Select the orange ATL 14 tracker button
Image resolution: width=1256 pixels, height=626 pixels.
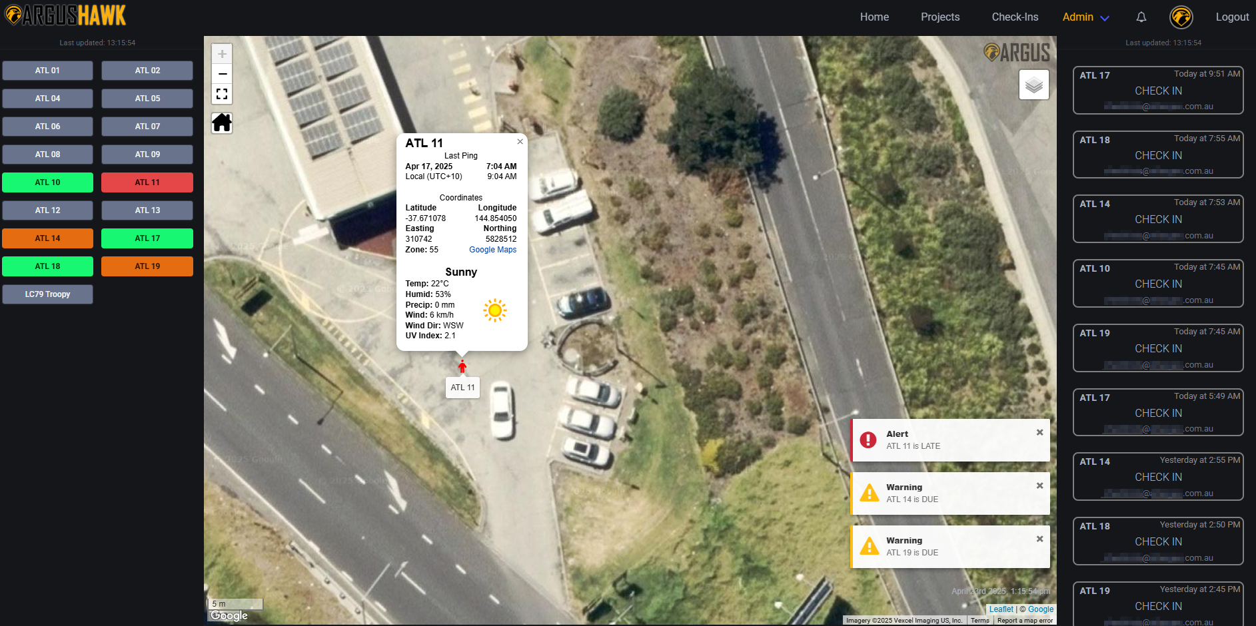(47, 238)
